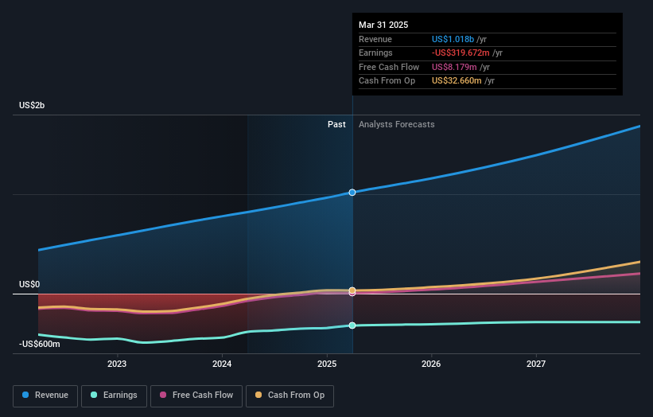Click the US$0 y-axis label
Viewport: 653px width, 417px height.
[x=29, y=285]
